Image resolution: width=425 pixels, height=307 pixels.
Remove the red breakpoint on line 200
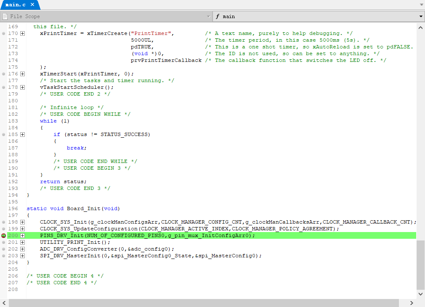pos(3,235)
